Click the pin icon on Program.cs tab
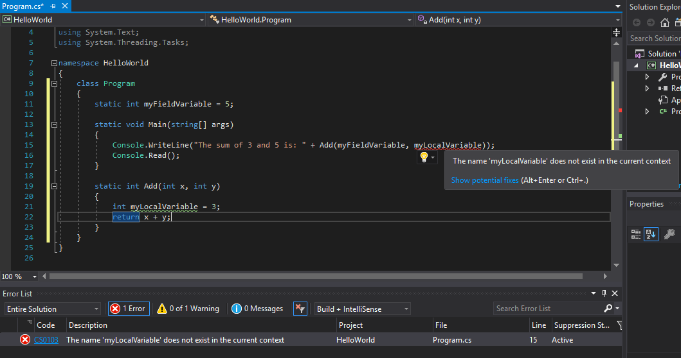This screenshot has width=681, height=358. 54,6
